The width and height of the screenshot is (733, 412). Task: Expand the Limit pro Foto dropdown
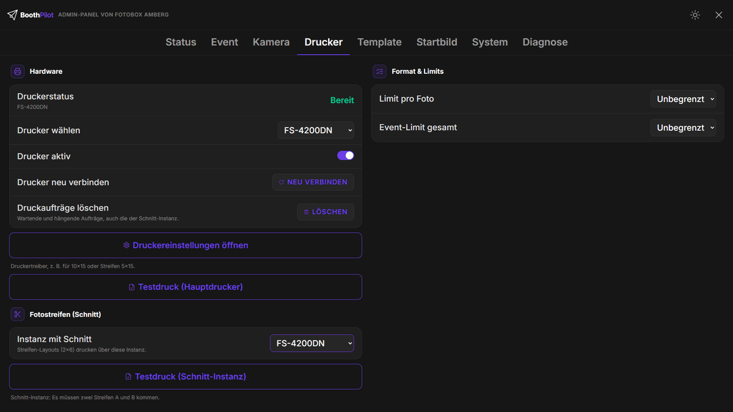click(683, 99)
